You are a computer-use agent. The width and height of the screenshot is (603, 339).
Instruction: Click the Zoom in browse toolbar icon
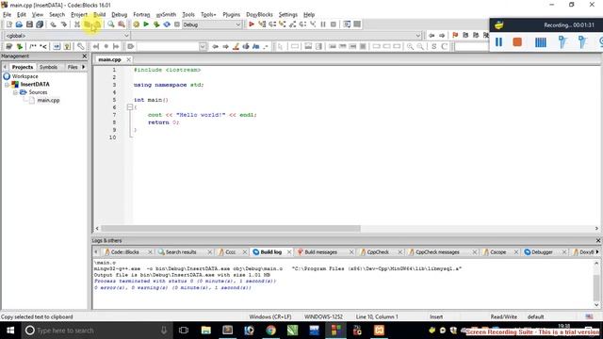(x=410, y=46)
